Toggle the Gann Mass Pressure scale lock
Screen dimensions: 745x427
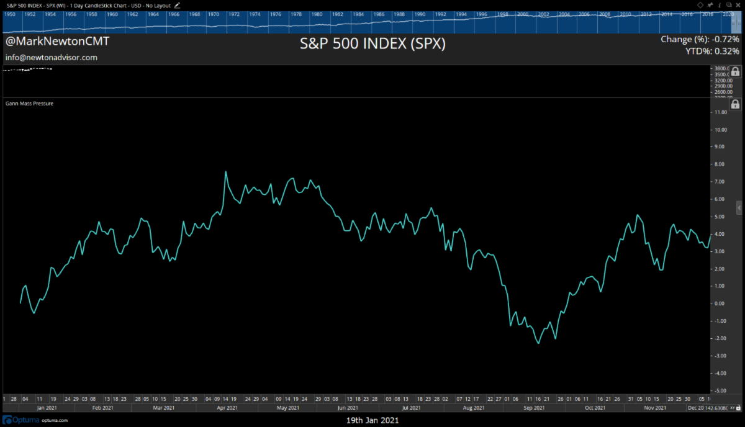736,106
